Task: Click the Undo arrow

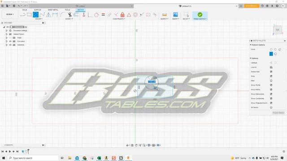Action: click(19, 6)
